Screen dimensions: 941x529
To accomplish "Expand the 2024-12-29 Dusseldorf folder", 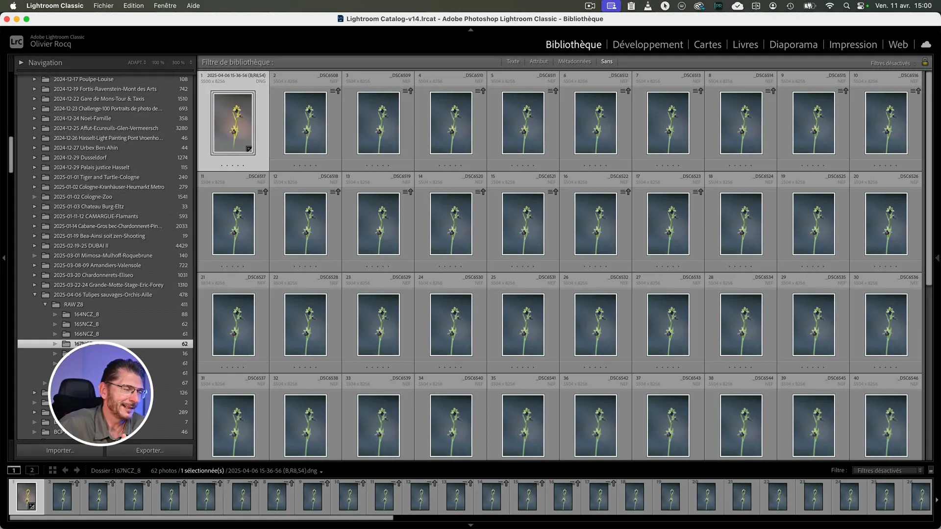I will (34, 158).
